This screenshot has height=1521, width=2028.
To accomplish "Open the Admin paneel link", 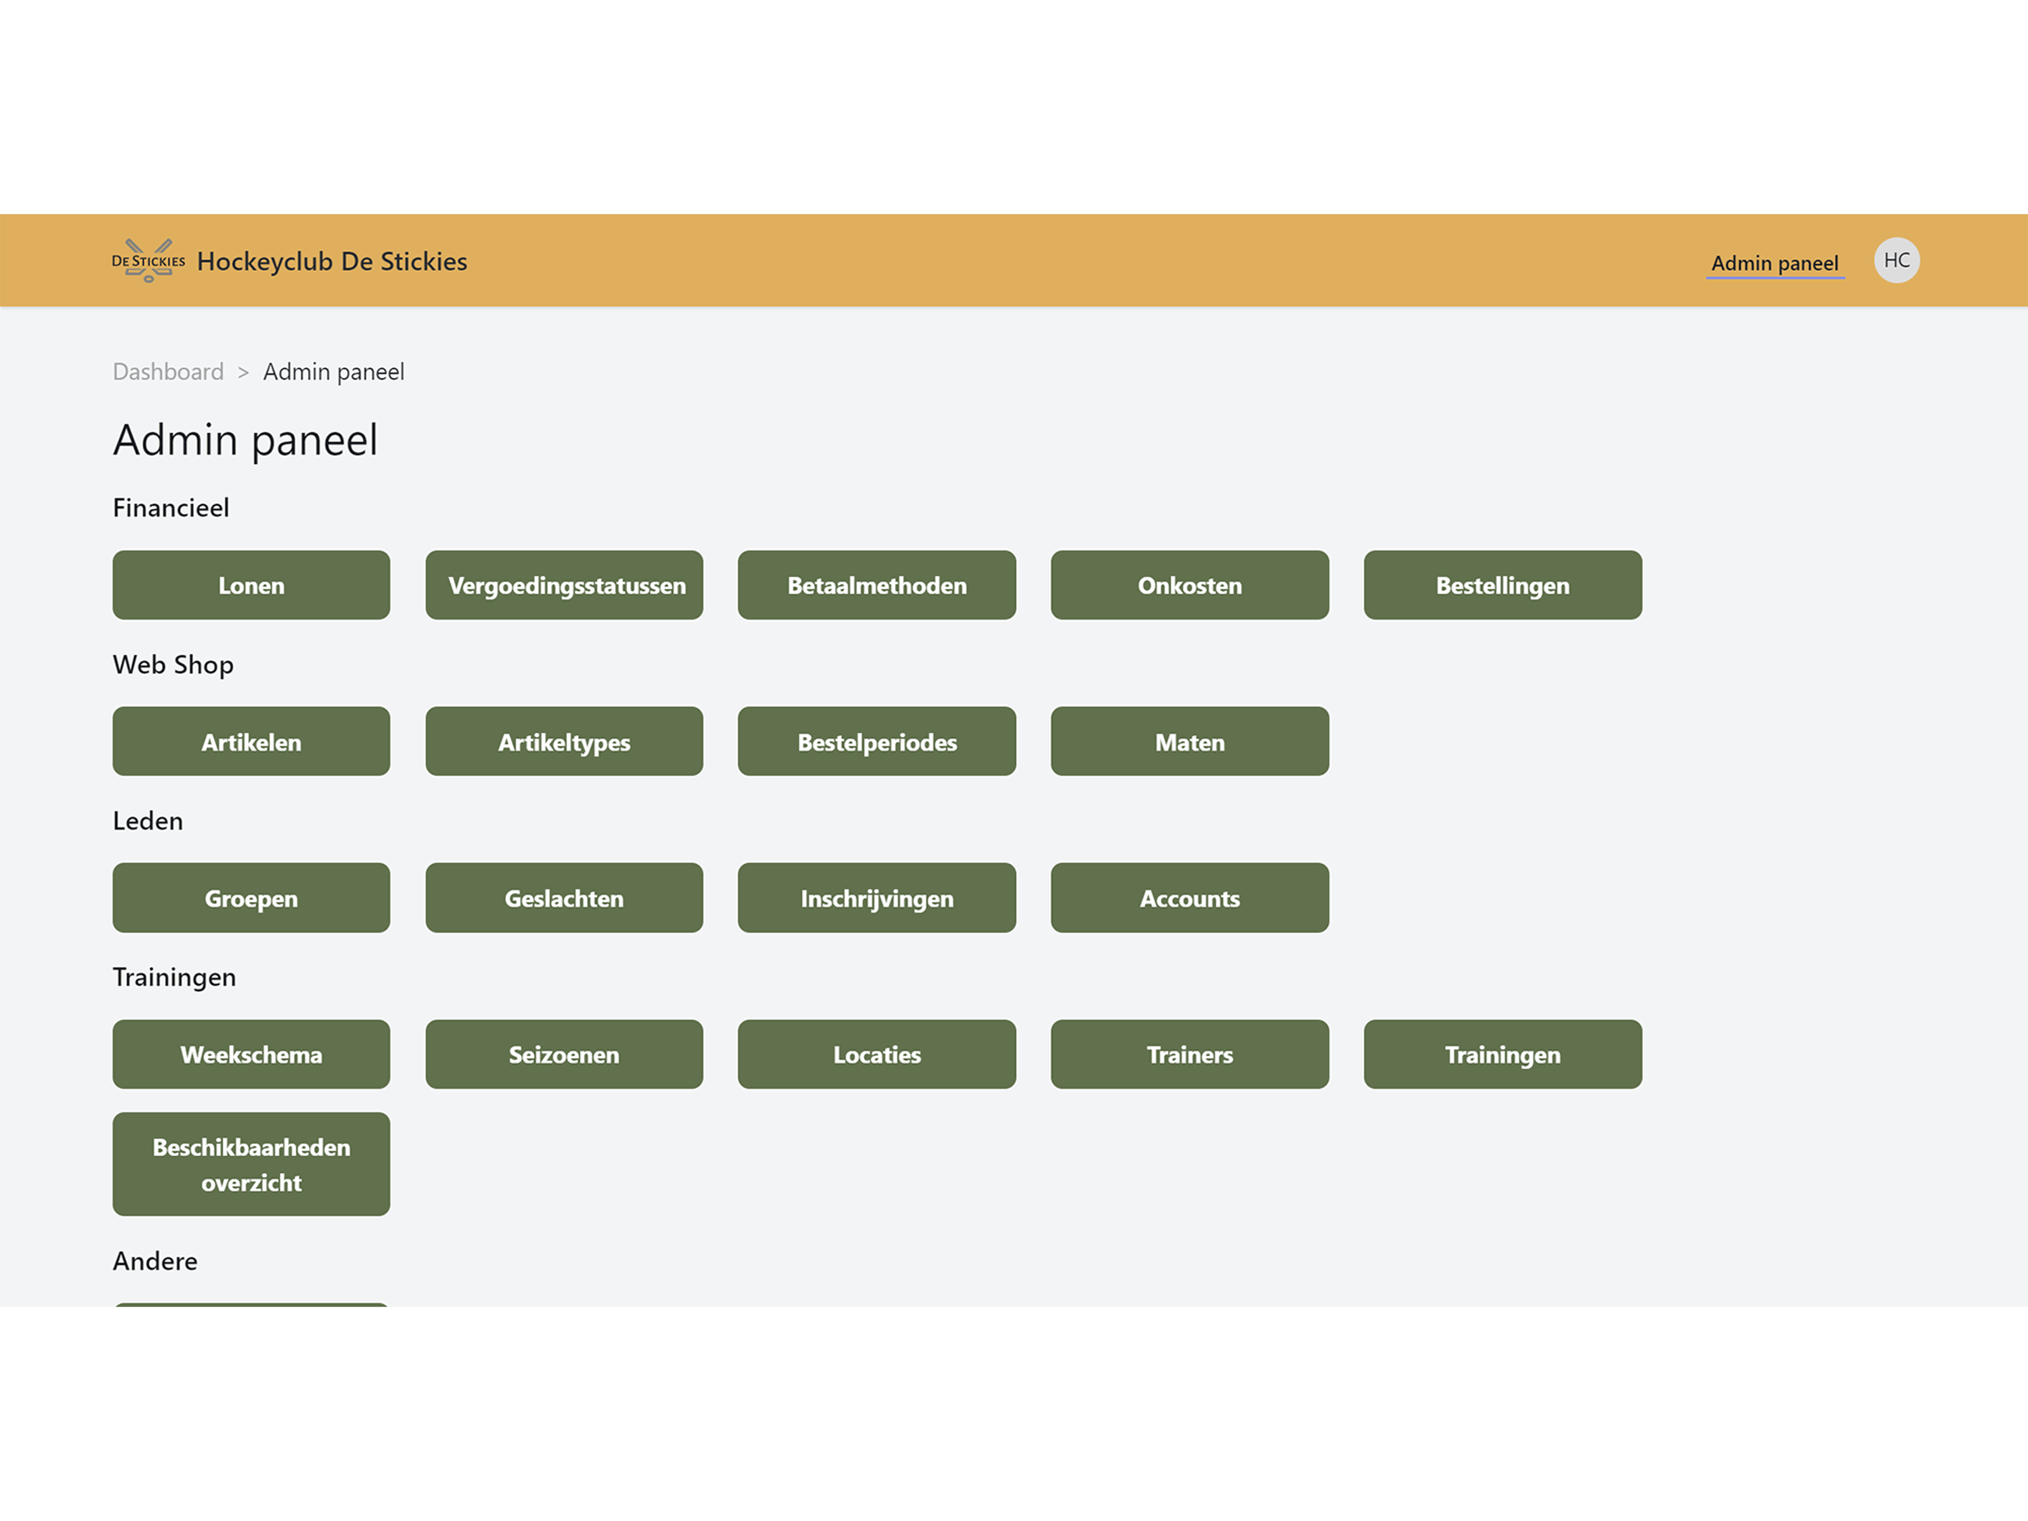I will [1774, 262].
